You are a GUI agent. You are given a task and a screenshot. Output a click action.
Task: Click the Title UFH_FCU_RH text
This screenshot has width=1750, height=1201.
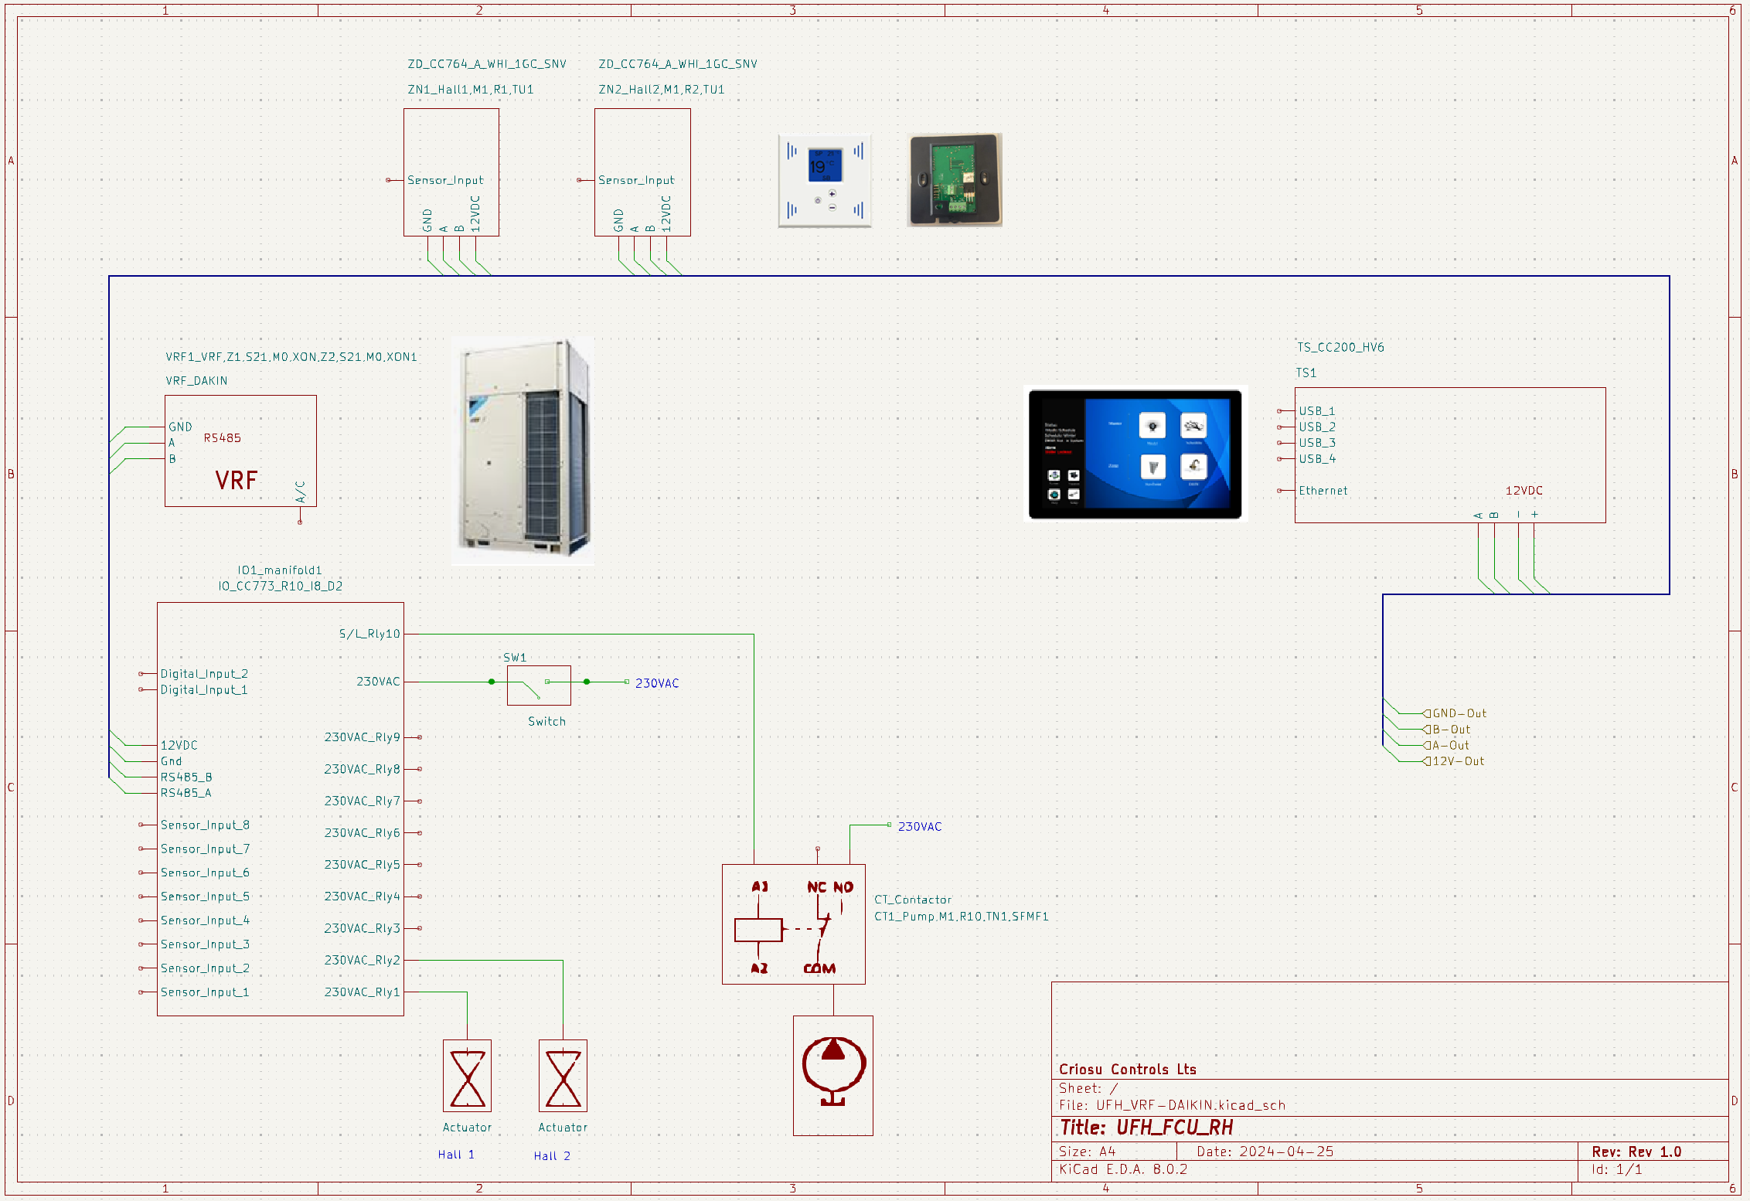pyautogui.click(x=1146, y=1128)
